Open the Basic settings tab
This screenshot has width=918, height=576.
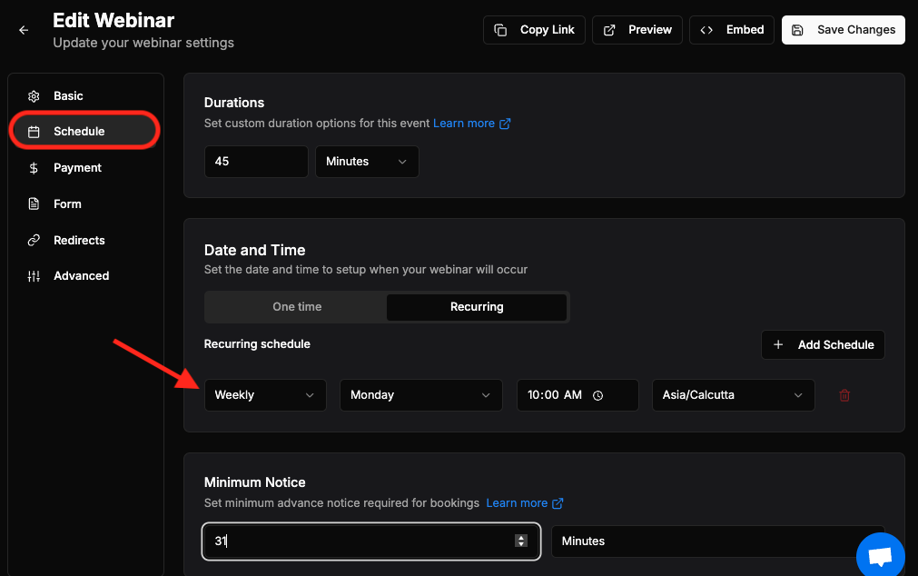click(85, 96)
